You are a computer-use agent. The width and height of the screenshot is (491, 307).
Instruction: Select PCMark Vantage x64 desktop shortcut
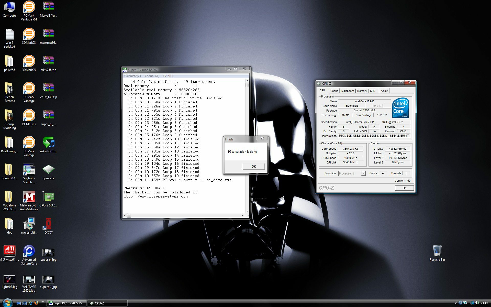coord(29,11)
